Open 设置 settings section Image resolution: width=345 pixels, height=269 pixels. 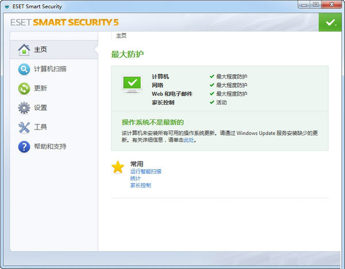coord(40,108)
